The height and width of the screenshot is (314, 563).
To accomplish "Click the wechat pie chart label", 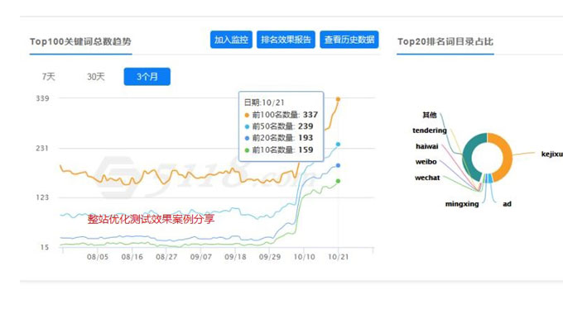I will [x=427, y=178].
